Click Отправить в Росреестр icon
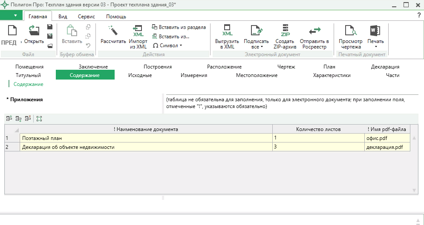 314,31
